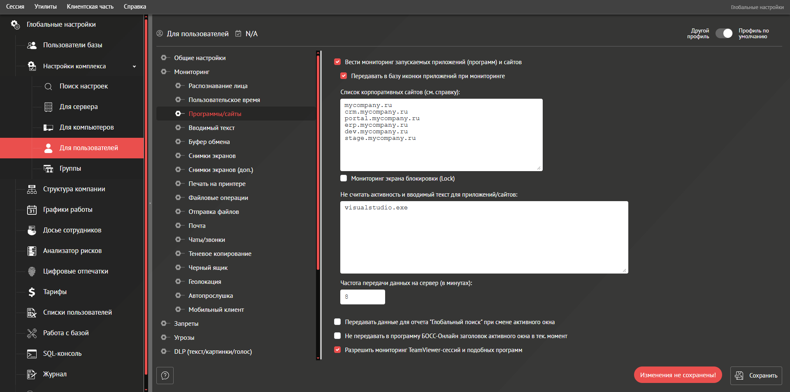The width and height of the screenshot is (790, 392).
Task: Open the Digital fingerprints section icon
Action: [32, 271]
